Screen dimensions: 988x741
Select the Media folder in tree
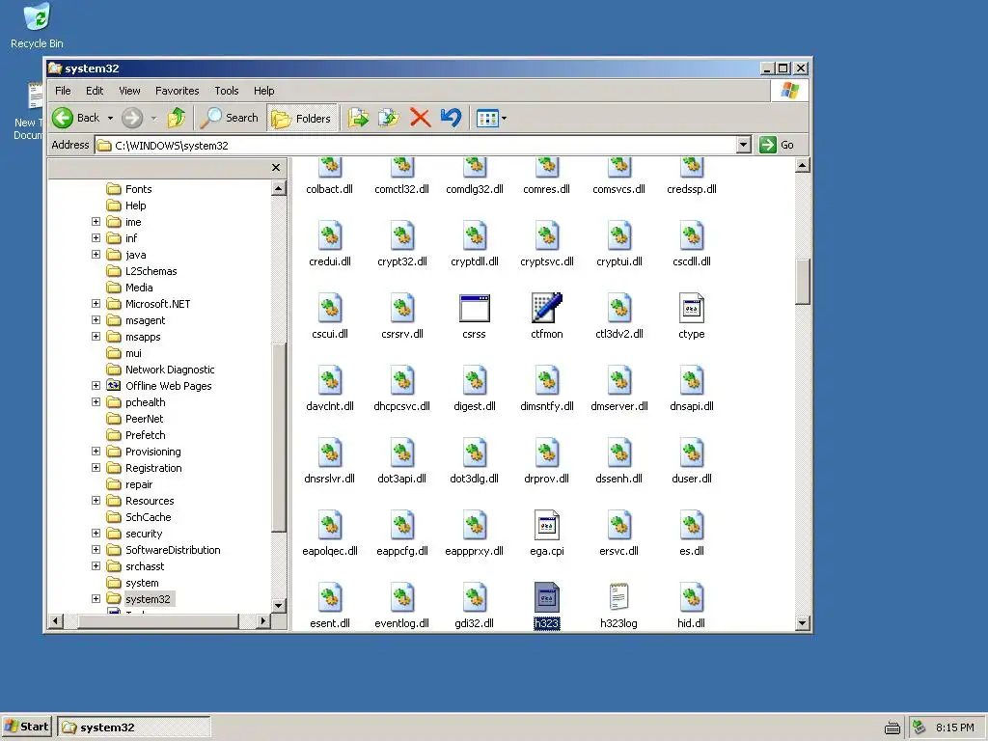[139, 288]
